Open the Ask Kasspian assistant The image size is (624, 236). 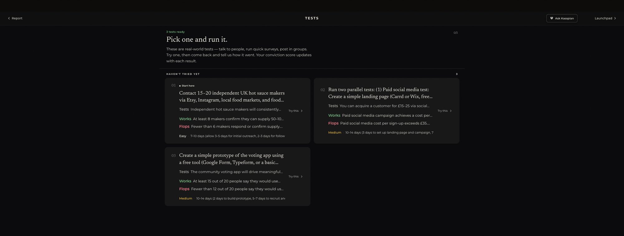point(562,18)
